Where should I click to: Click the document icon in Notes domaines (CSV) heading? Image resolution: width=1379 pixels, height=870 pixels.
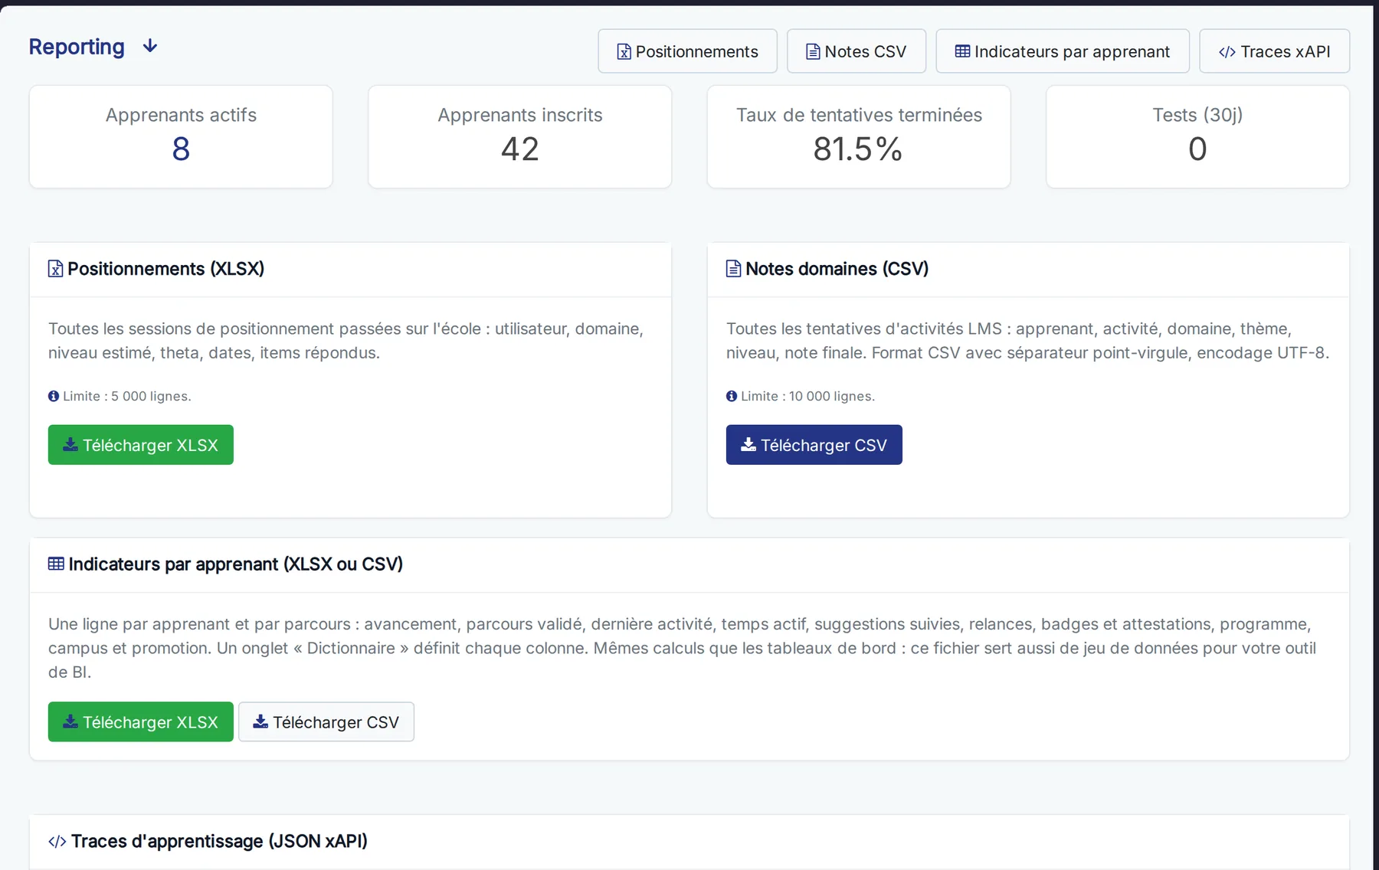coord(733,269)
